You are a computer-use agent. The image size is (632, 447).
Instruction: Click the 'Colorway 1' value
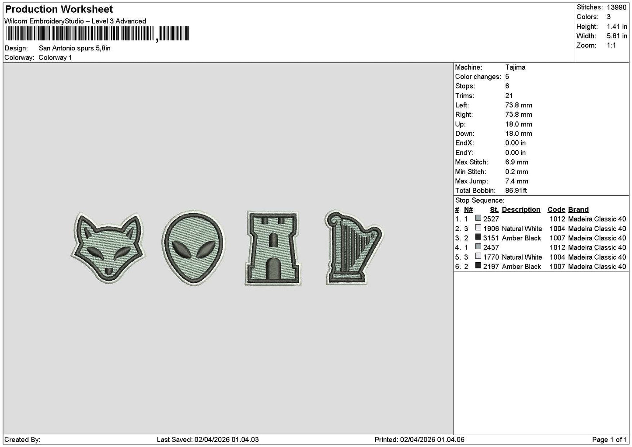55,58
